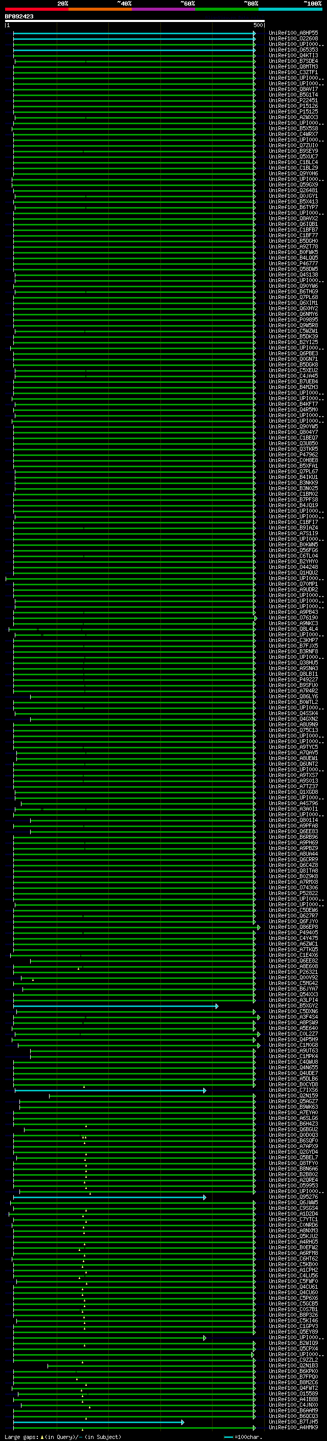The height and width of the screenshot is (1441, 327).
Task: Click the UniRef100_Q8MTM3 label
Action: click(293, 66)
